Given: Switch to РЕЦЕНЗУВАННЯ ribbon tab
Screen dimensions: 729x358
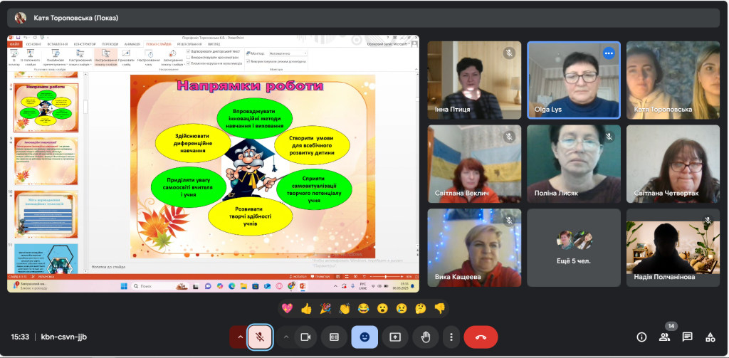Looking at the screenshot, I should pos(189,44).
